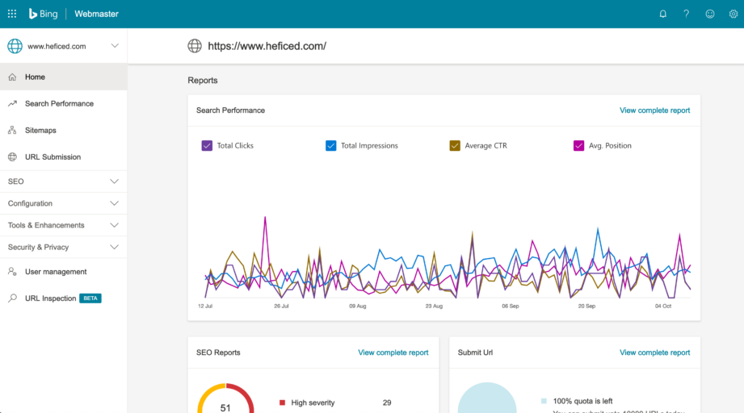Open the www.heficed.com site dropdown chevron
This screenshot has height=413, width=744.
(115, 46)
